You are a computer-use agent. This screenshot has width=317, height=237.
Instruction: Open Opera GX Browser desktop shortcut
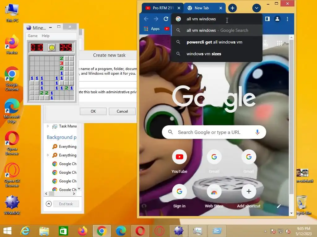click(12, 175)
